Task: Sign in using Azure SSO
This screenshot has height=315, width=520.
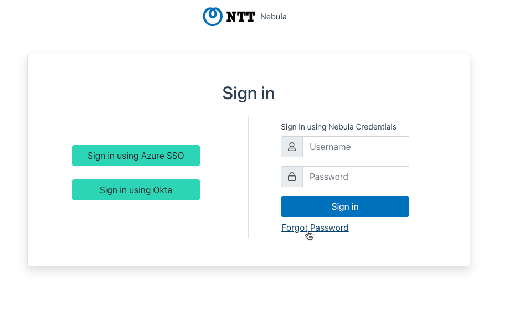Action: [x=136, y=156]
